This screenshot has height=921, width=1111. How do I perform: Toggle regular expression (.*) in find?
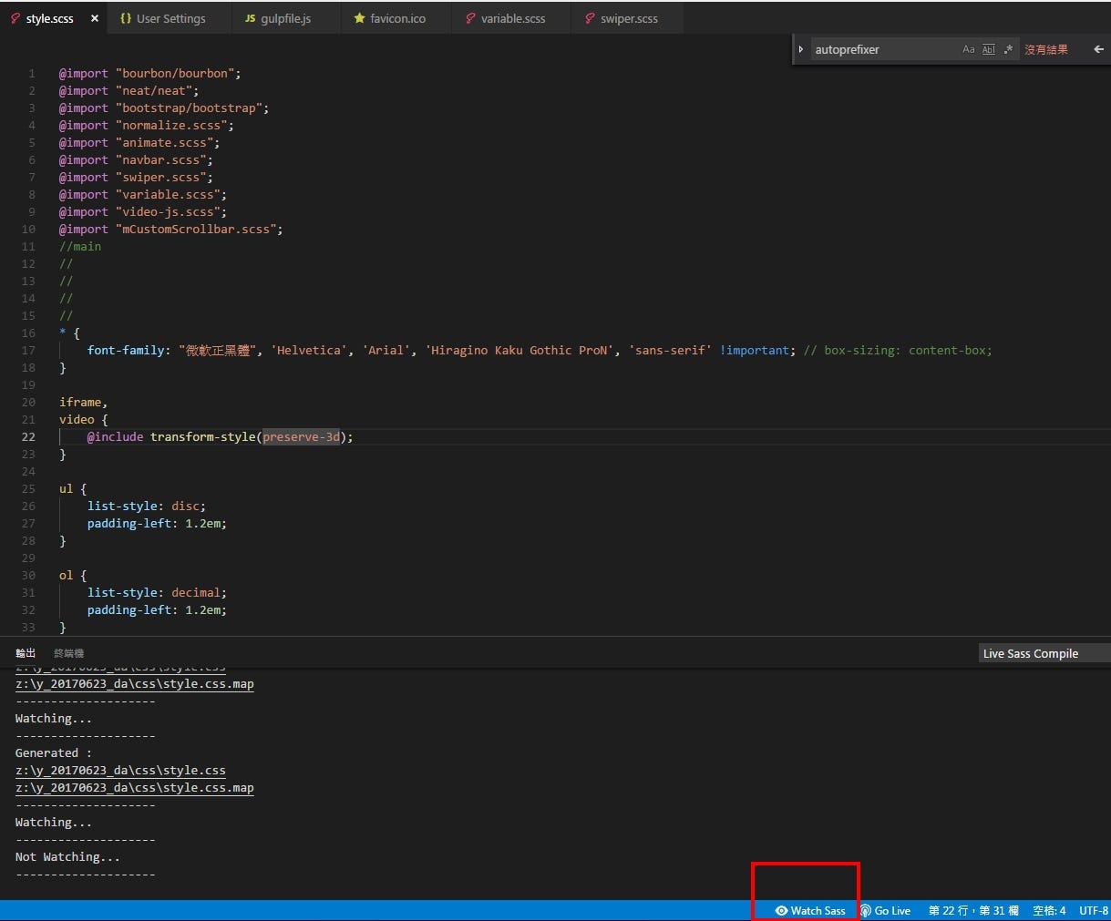1008,49
